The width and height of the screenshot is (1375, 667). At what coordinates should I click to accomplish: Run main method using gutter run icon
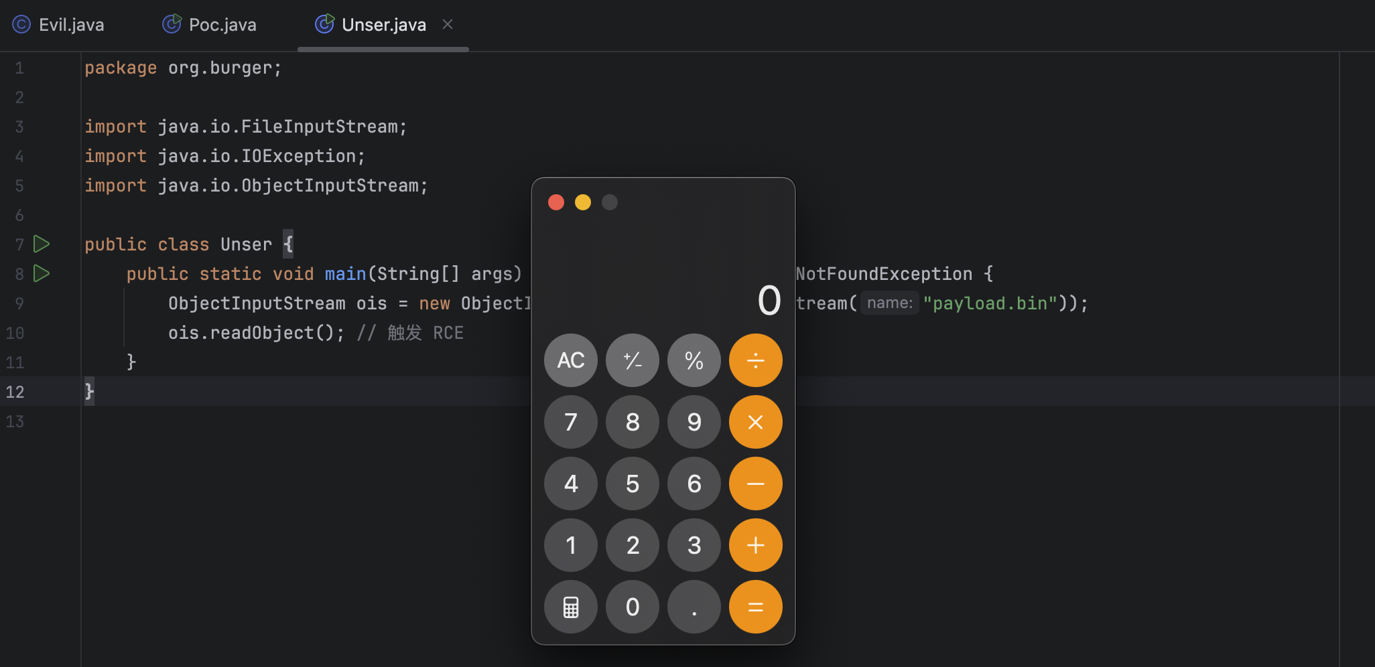41,274
